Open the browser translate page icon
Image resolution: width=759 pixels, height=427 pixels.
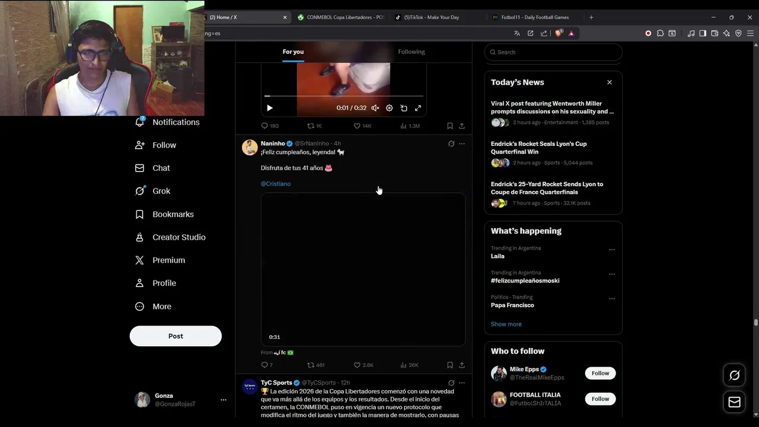(x=517, y=33)
